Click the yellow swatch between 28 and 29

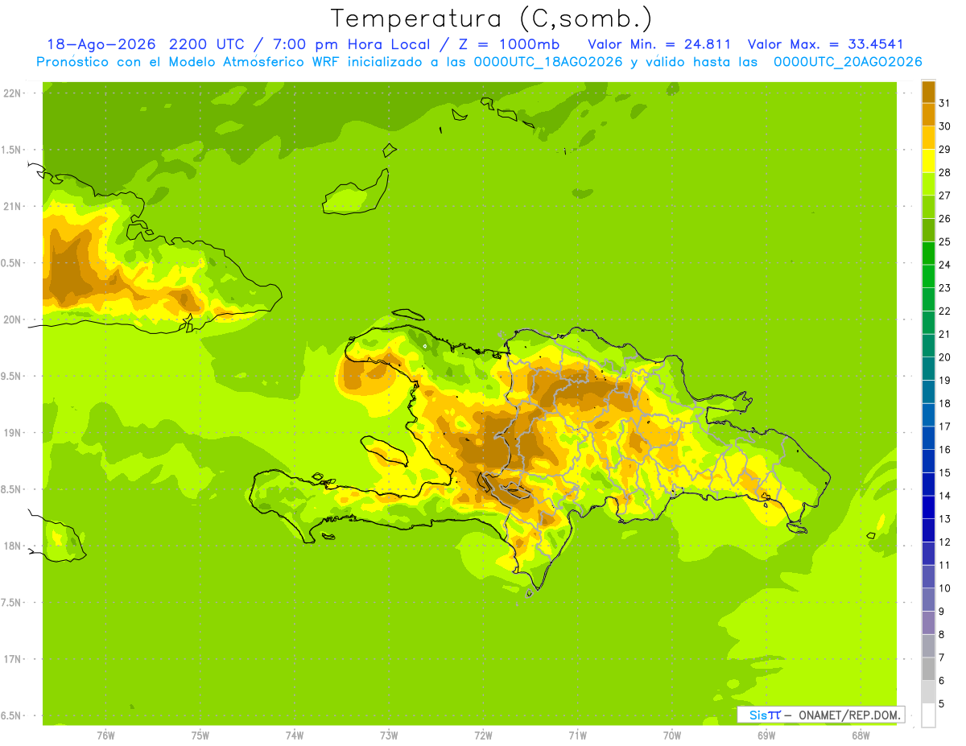[928, 160]
